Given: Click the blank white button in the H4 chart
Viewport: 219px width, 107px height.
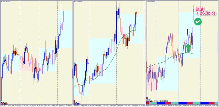Looking at the screenshot, I should coord(78,102).
